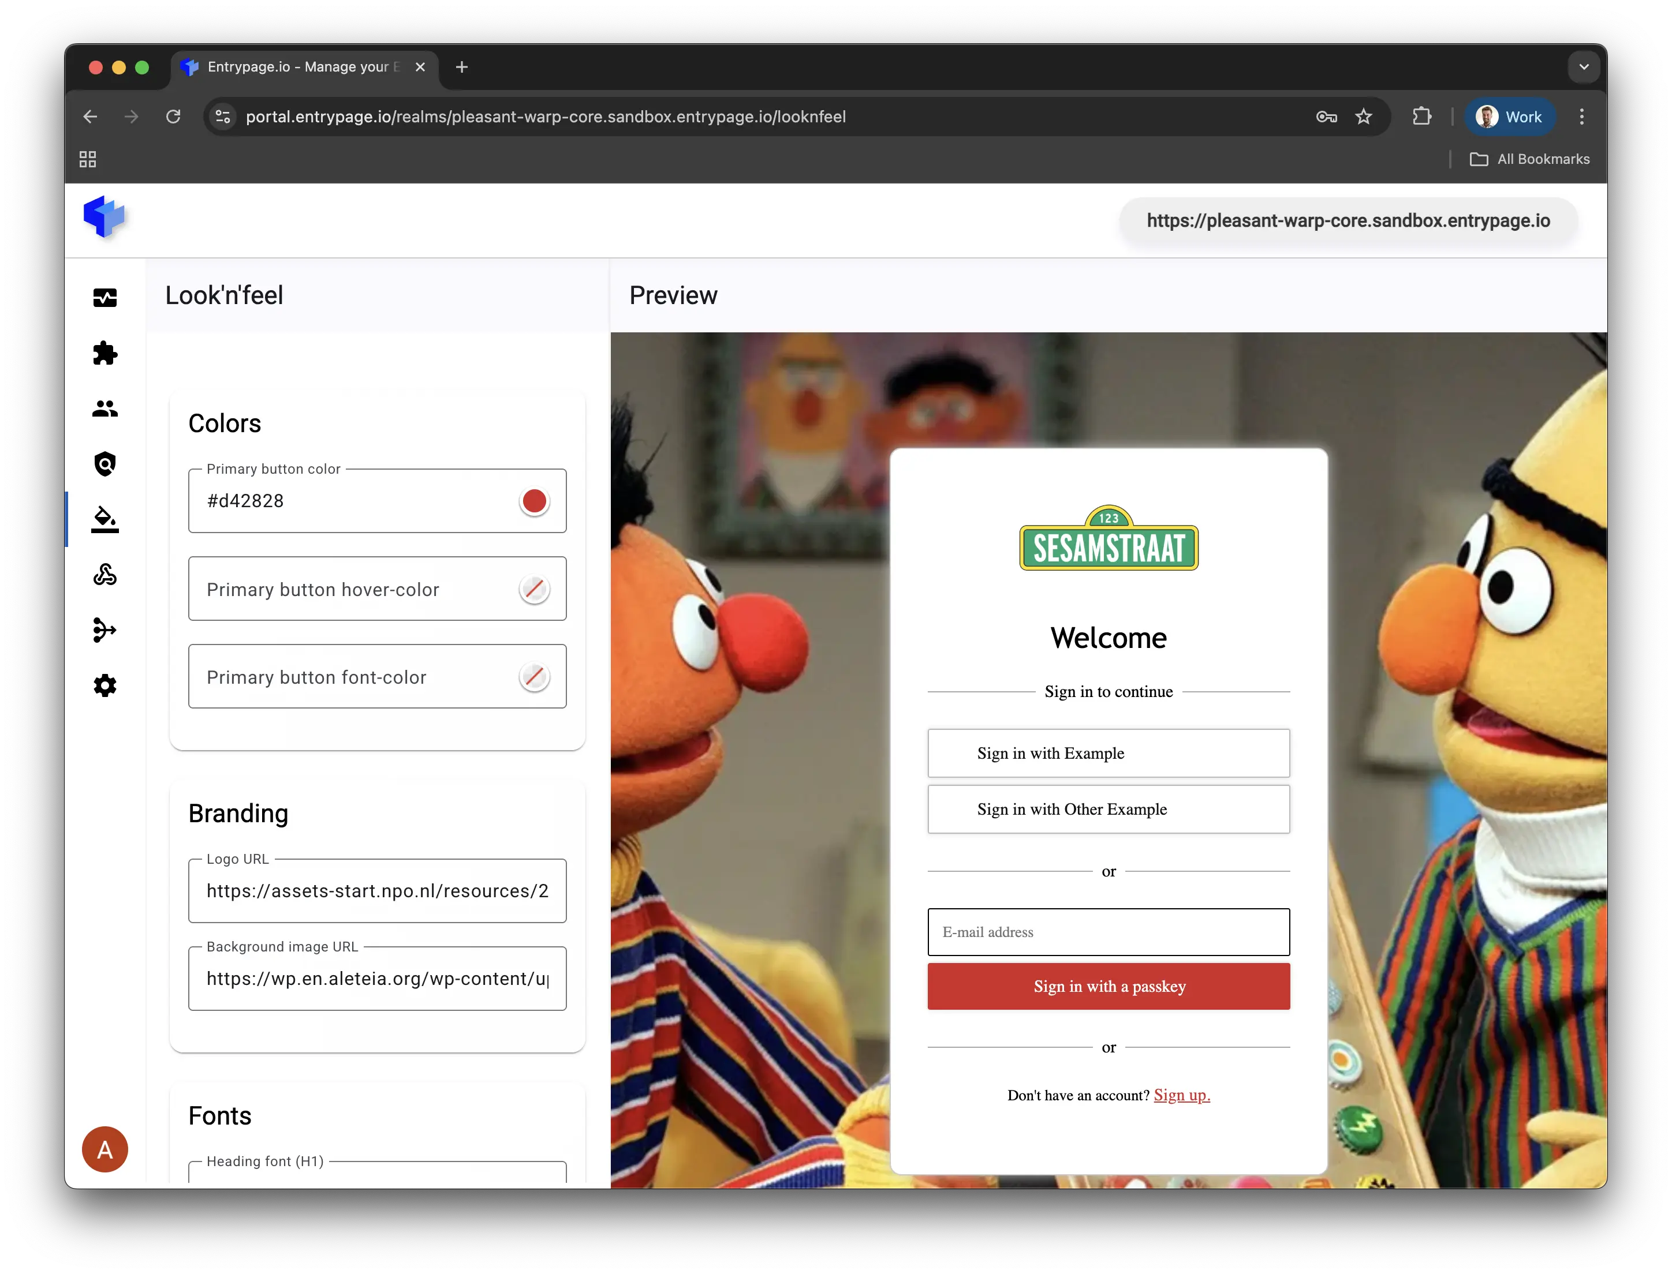Focus the Primary button font-color field
The height and width of the screenshot is (1274, 1672).
coord(377,677)
